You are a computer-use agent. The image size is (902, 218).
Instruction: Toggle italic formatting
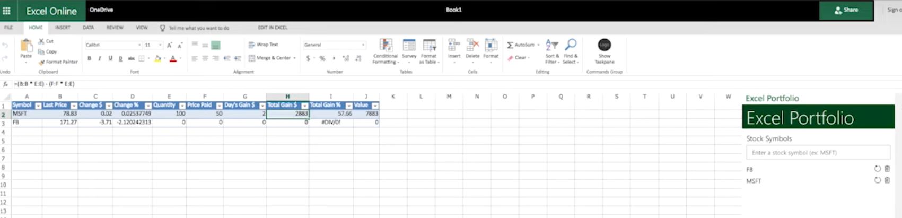[99, 58]
